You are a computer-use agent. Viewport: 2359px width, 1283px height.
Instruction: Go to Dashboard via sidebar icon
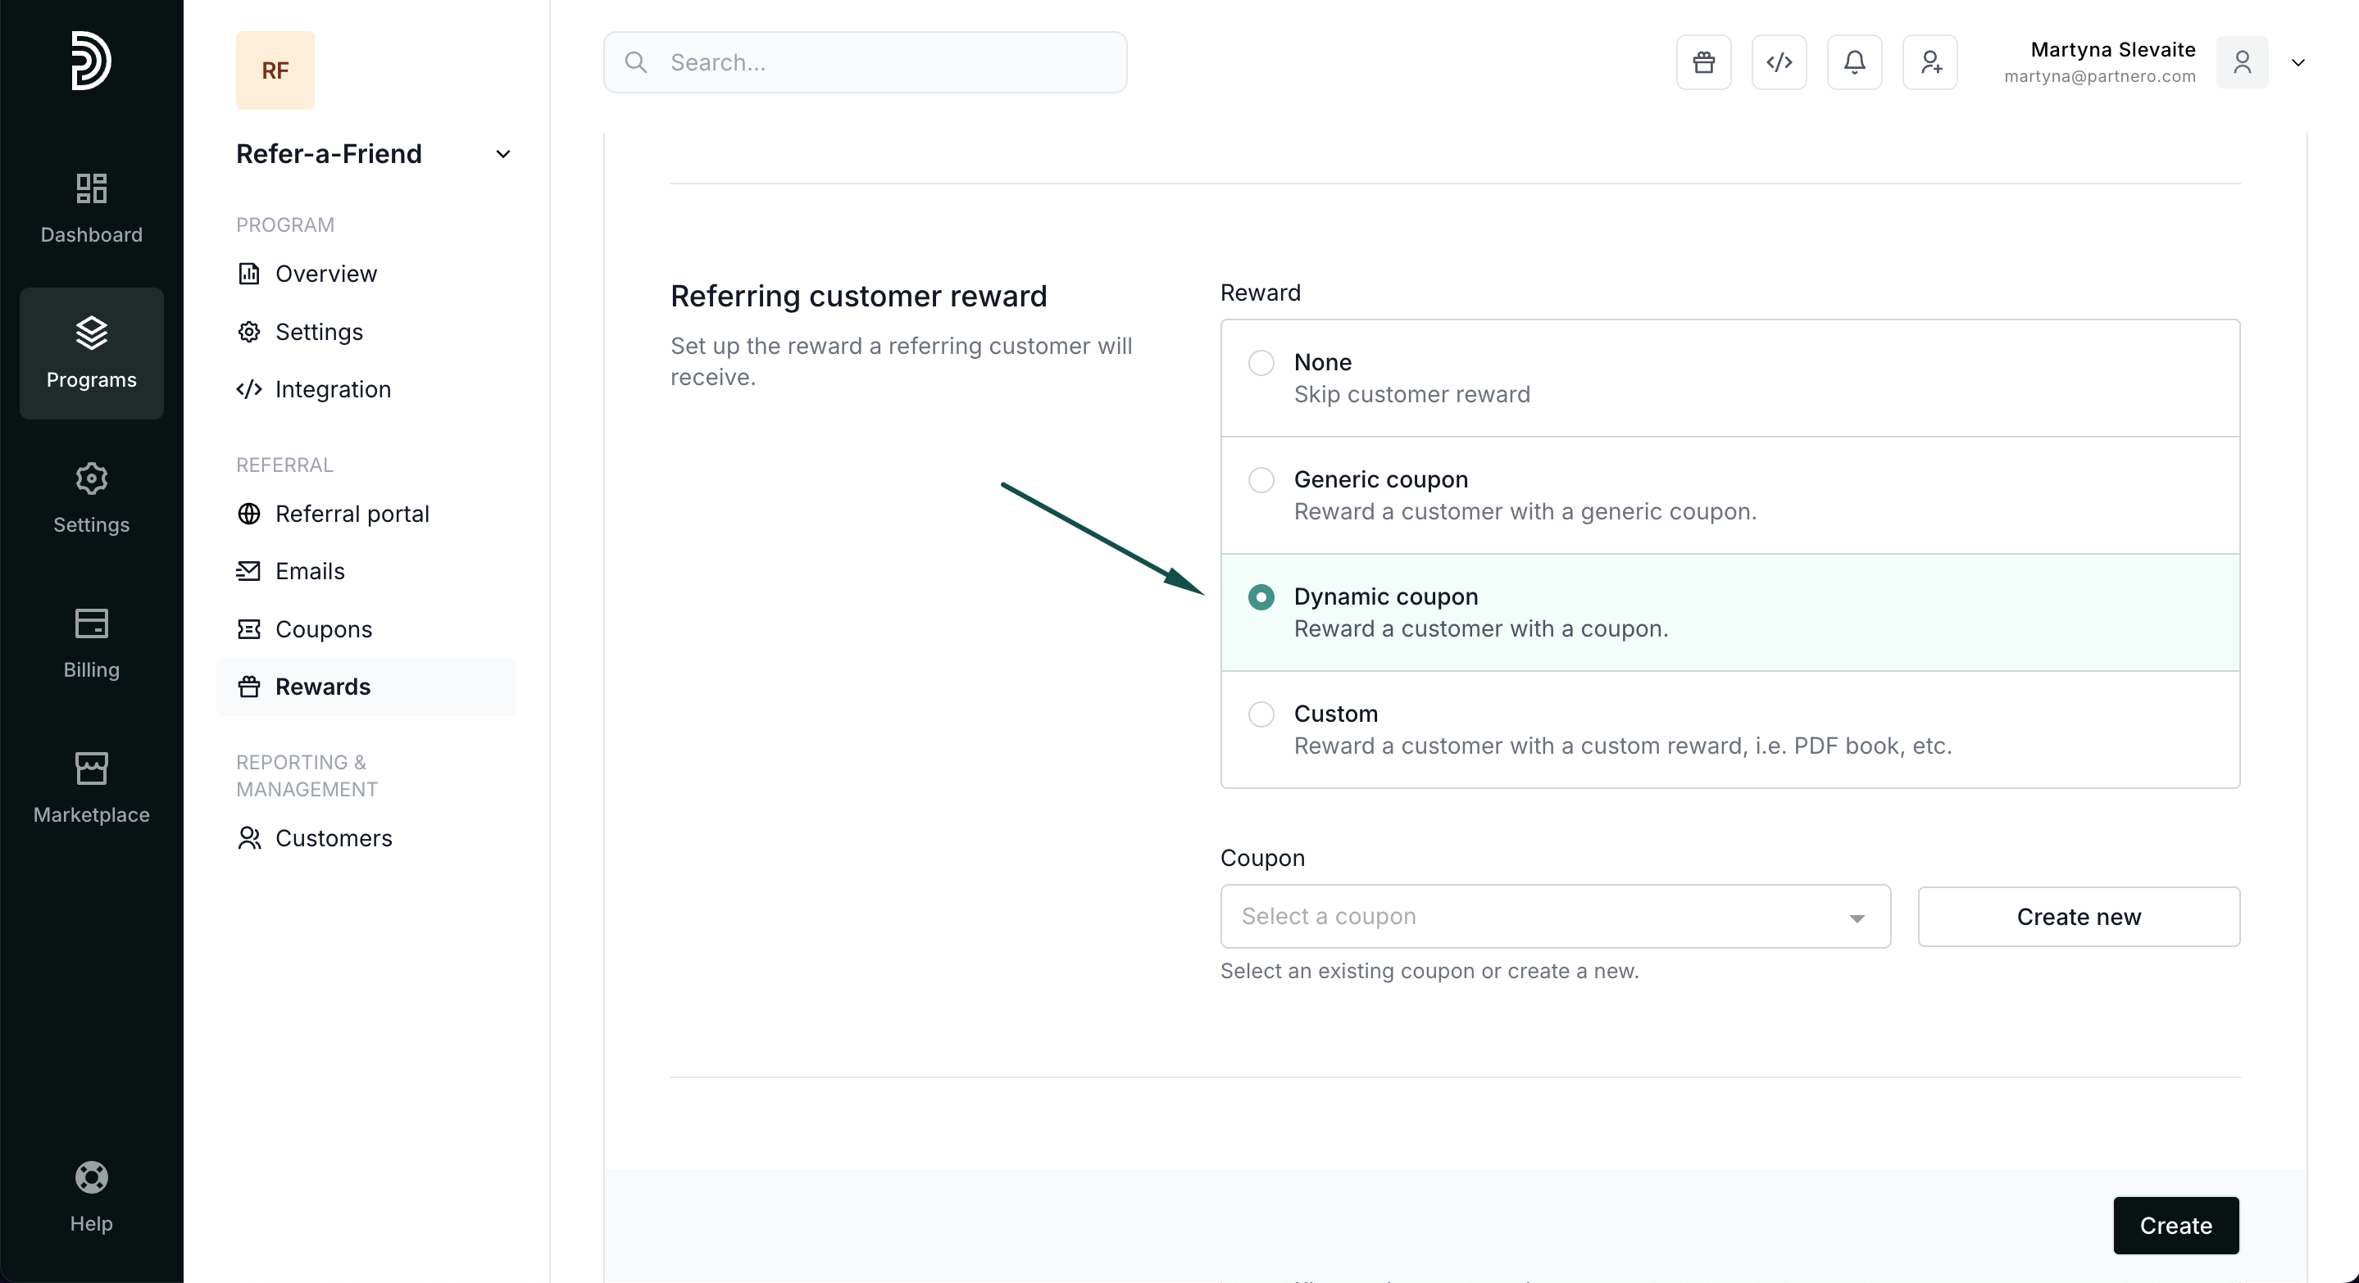[92, 208]
